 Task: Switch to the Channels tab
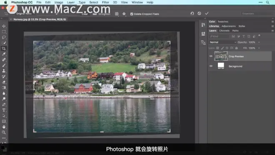(224, 30)
